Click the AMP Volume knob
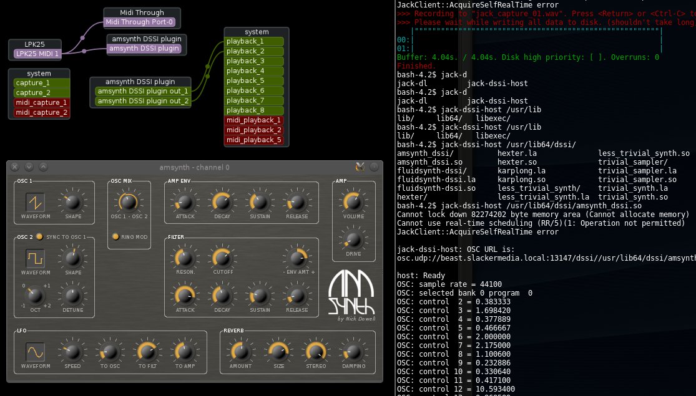The width and height of the screenshot is (696, 396). [x=353, y=201]
